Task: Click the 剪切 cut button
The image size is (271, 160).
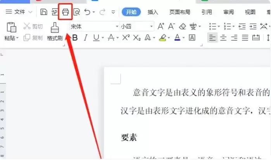Action: coord(33,26)
